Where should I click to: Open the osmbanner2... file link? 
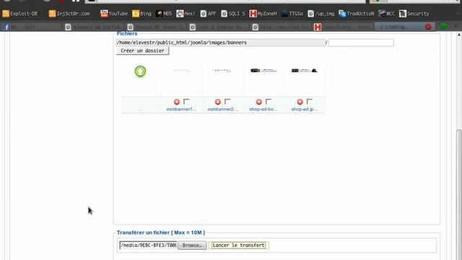[222, 109]
